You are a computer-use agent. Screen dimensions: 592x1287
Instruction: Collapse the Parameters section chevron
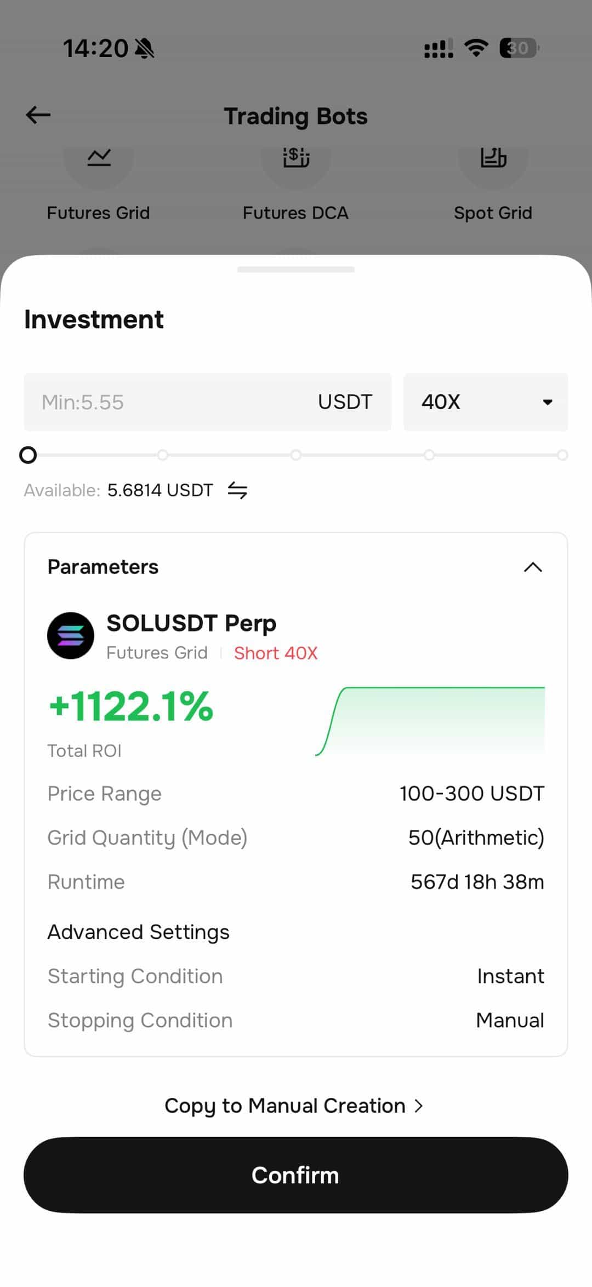coord(533,567)
